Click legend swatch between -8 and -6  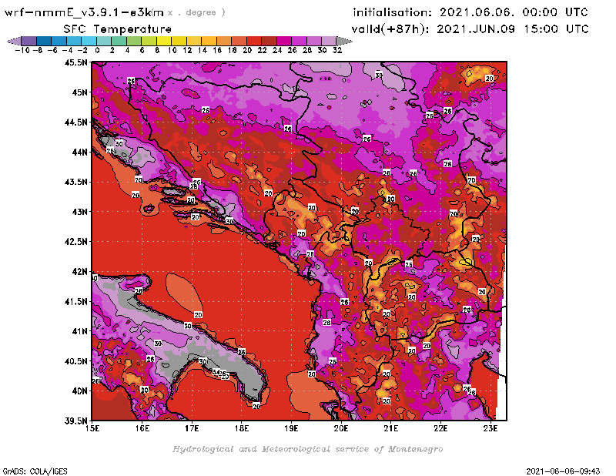(x=44, y=41)
